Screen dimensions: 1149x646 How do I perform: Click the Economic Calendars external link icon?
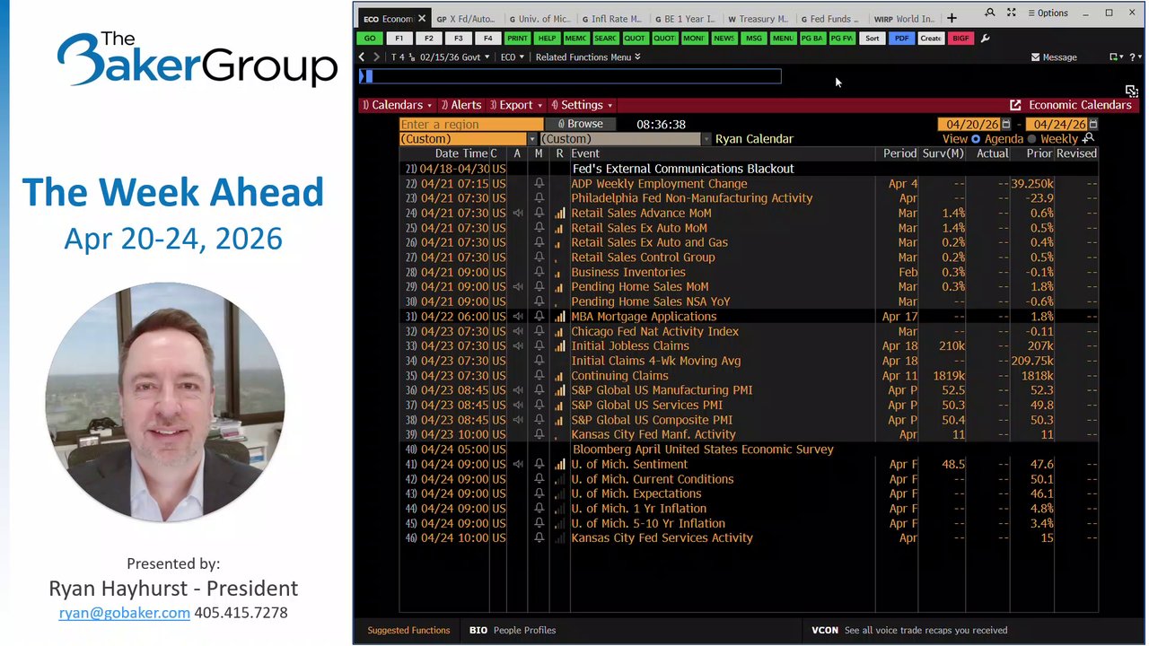[1015, 105]
